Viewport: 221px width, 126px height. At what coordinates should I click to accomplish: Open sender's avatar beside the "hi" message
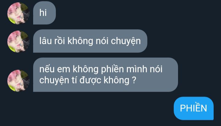click(18, 13)
